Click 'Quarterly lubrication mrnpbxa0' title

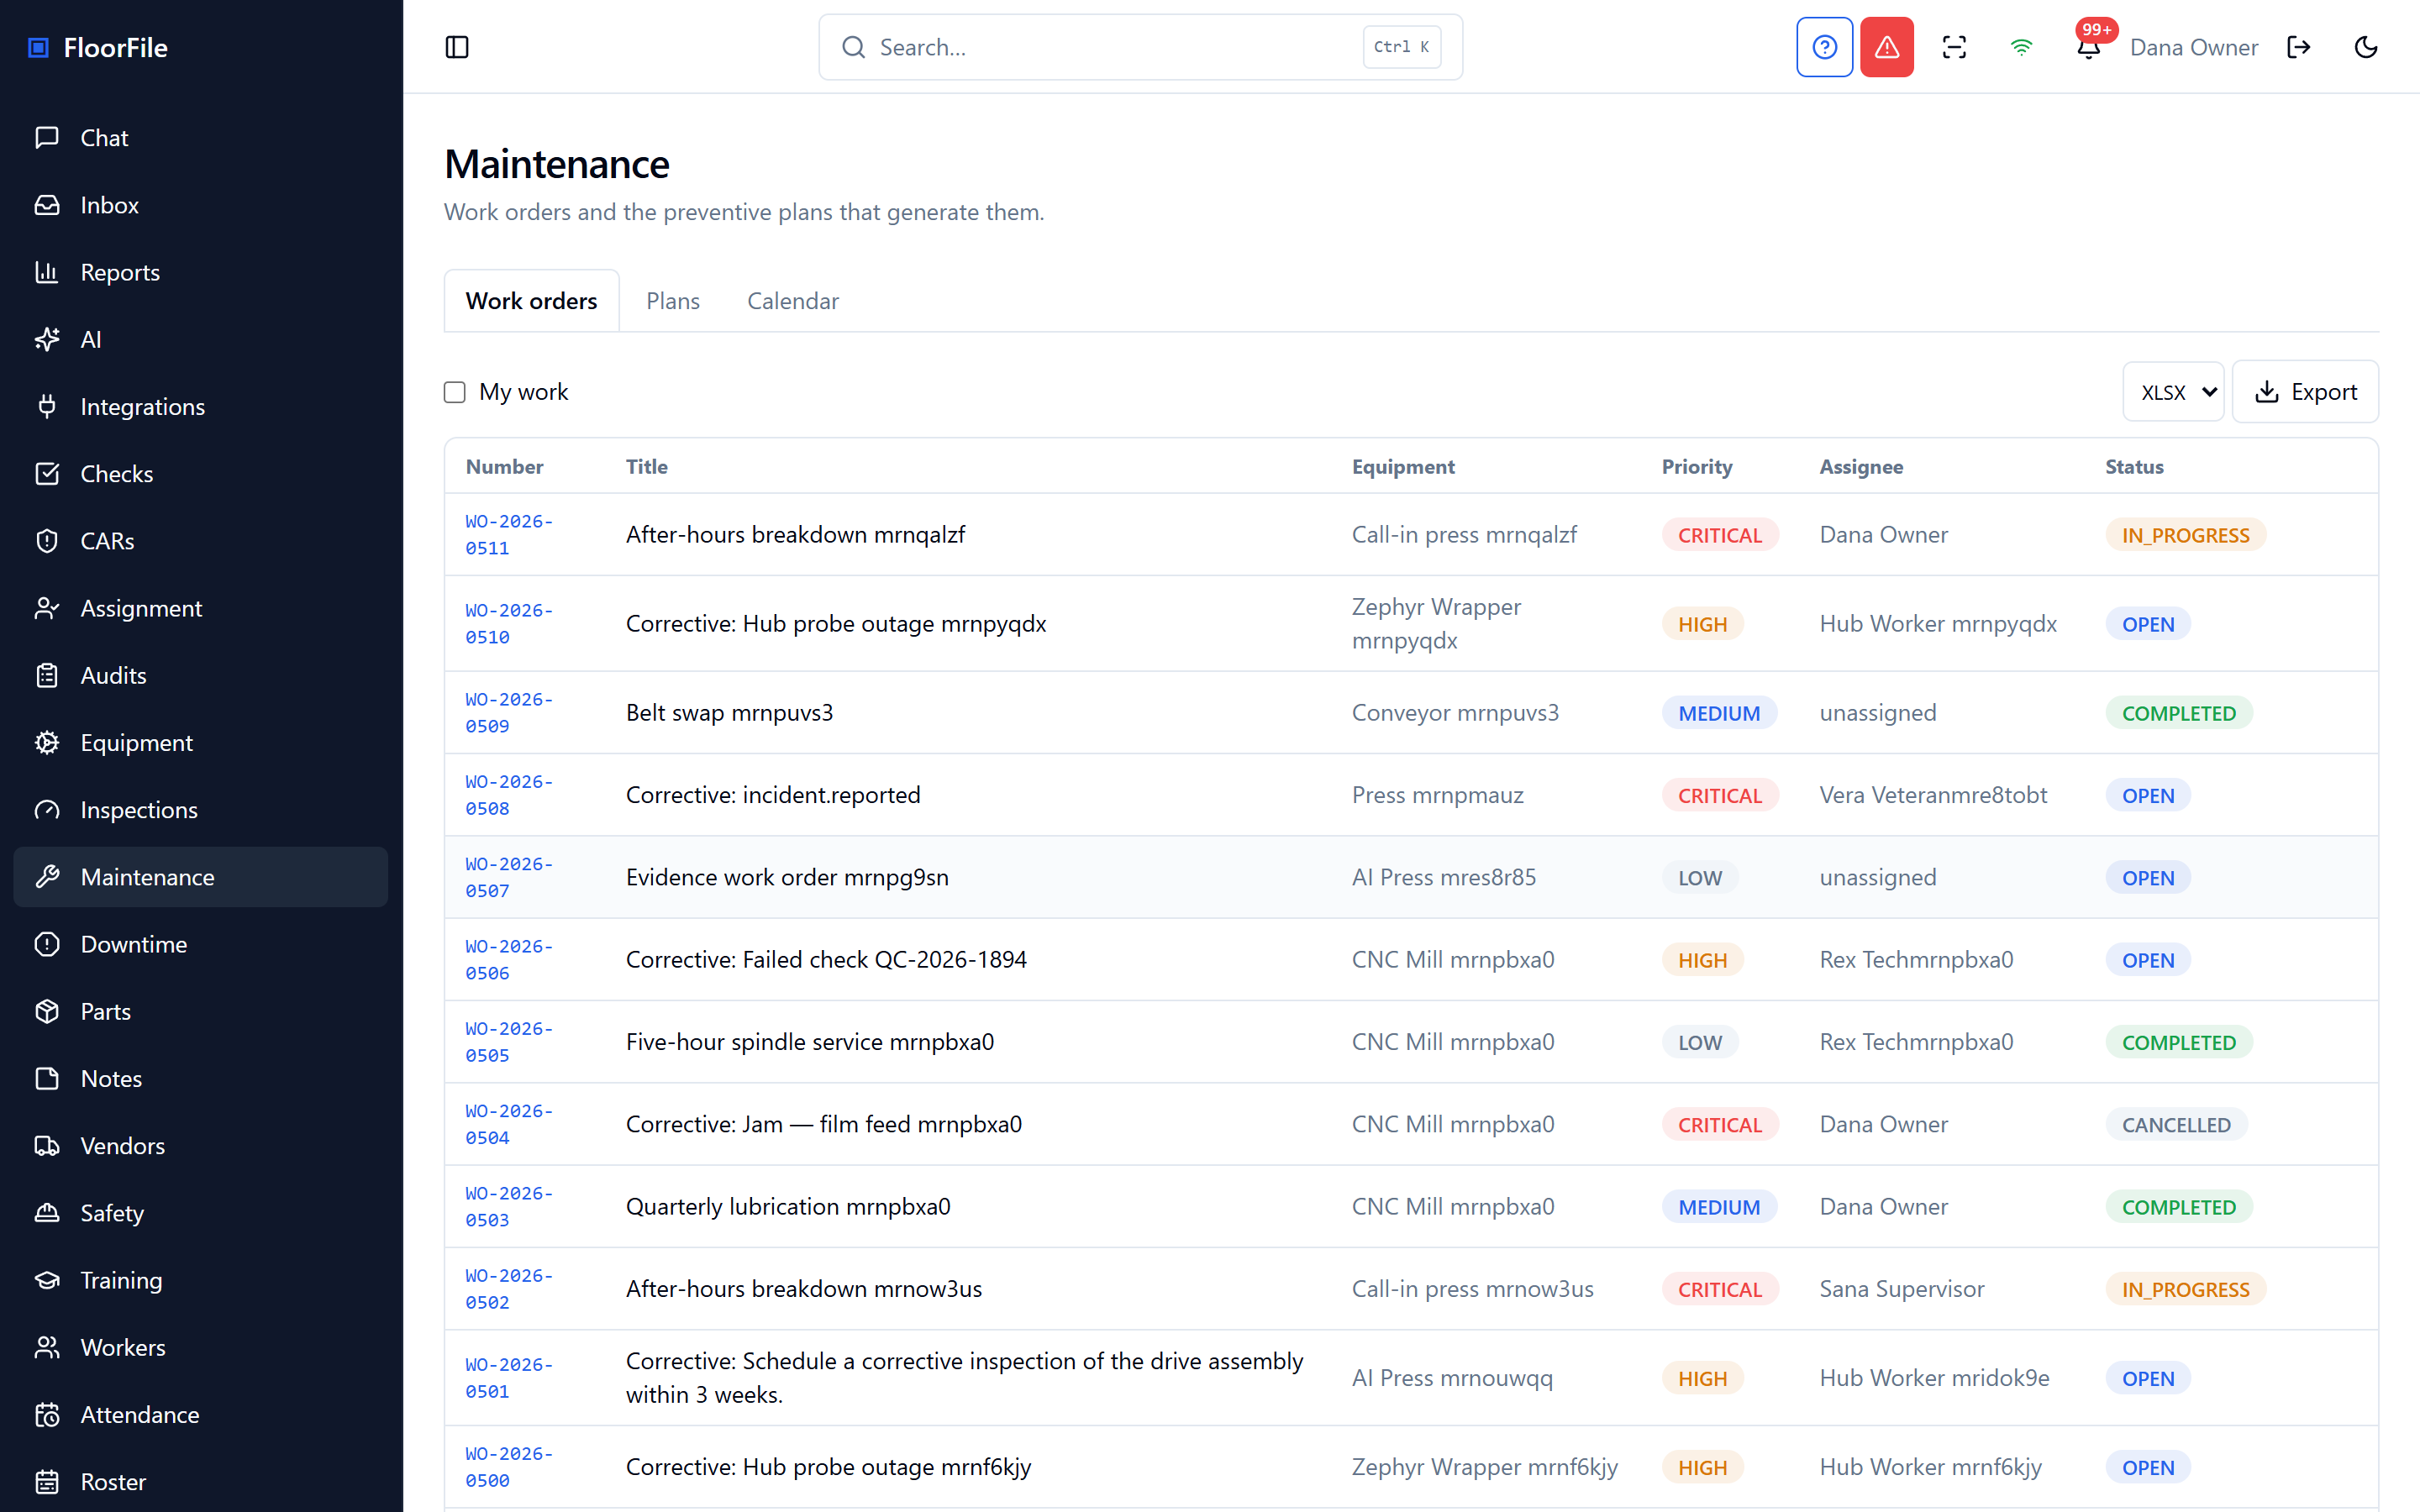click(788, 1207)
